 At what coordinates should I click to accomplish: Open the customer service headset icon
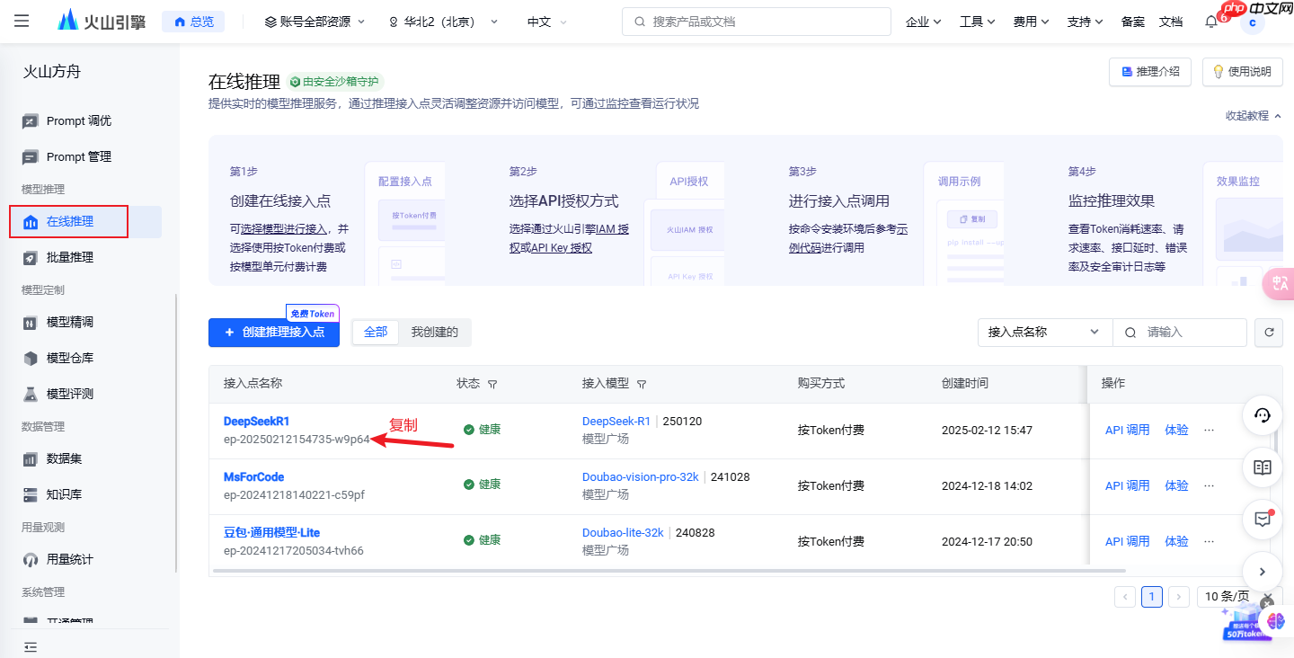[1262, 415]
